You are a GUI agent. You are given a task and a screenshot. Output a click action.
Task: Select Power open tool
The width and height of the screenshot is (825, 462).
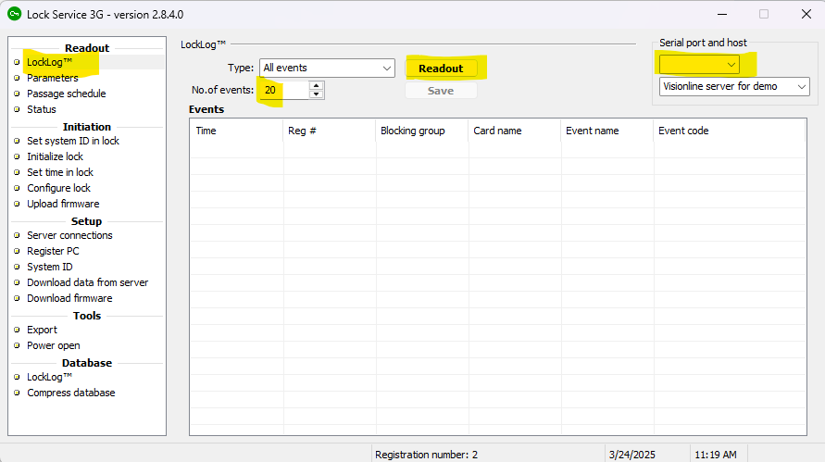[x=54, y=345]
